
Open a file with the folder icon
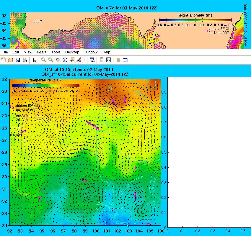[11, 60]
